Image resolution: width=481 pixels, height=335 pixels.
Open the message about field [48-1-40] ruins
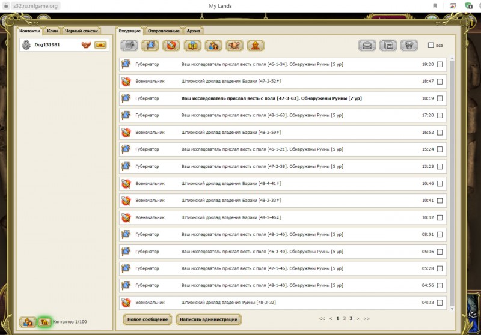point(283,285)
